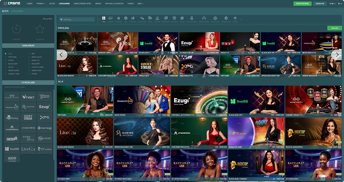Open Ruleta Amazonica game thumbnail
Viewport: 344px width, 182px height.
click(313, 133)
